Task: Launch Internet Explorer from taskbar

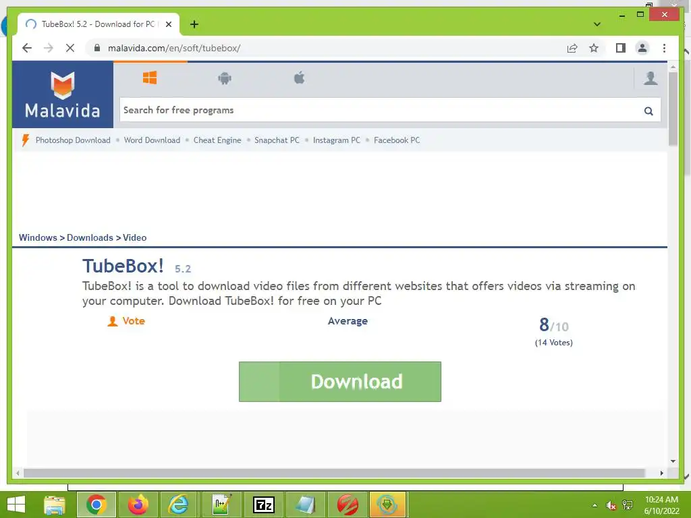Action: pos(179,505)
